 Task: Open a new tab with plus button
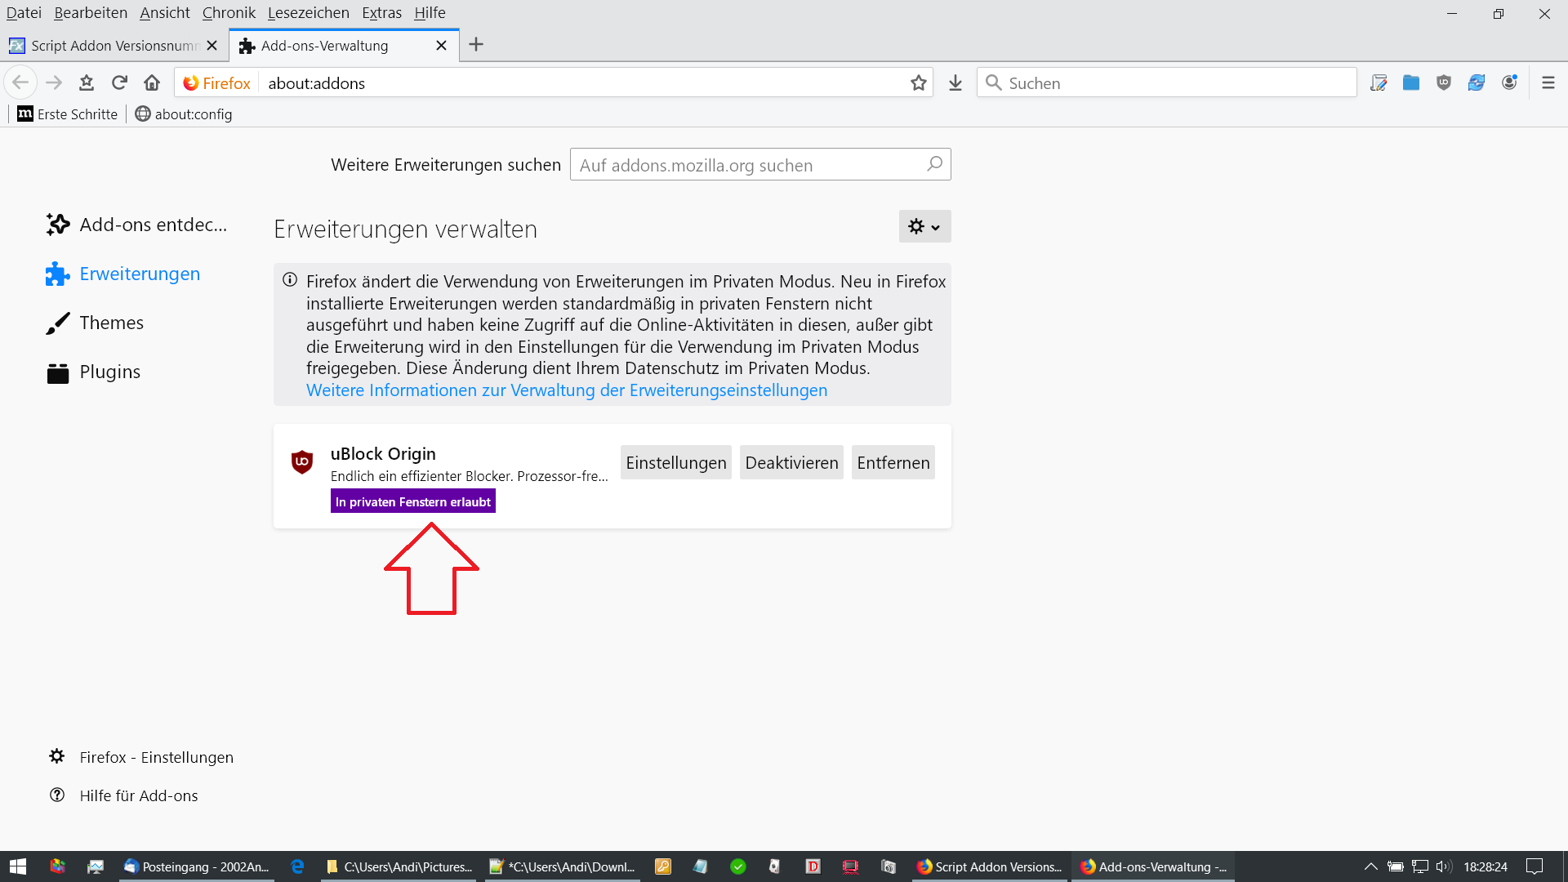(476, 45)
